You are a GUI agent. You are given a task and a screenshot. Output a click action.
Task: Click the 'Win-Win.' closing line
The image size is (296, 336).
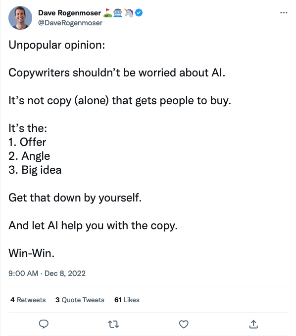(32, 253)
